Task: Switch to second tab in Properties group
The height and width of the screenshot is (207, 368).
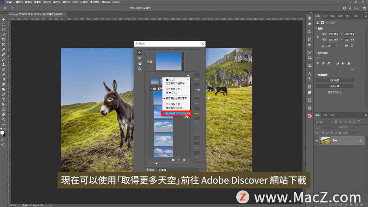Action: (x=325, y=16)
